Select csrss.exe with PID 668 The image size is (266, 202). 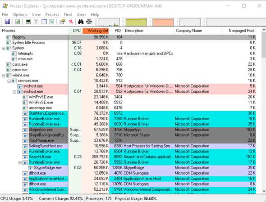(128, 64)
